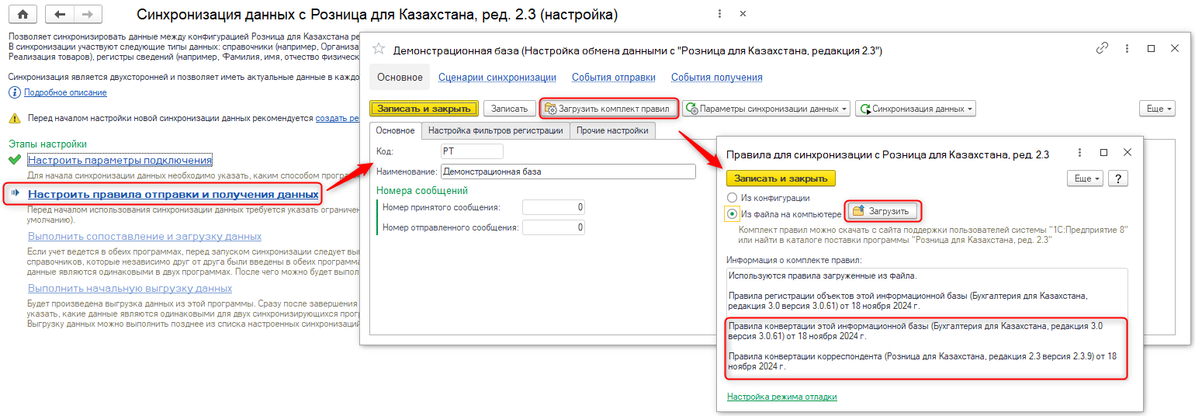Click the question mark help button

click(1118, 179)
